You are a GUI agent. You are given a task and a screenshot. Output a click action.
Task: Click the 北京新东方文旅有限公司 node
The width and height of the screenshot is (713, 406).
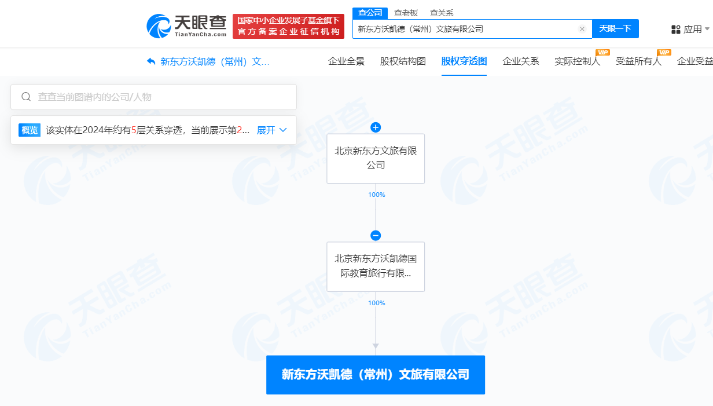[376, 158]
